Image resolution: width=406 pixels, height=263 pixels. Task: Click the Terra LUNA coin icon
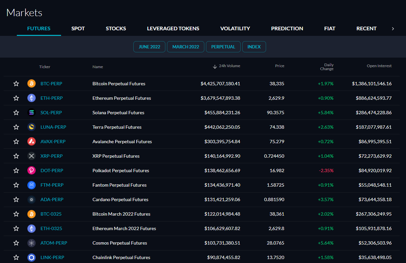pyautogui.click(x=31, y=127)
